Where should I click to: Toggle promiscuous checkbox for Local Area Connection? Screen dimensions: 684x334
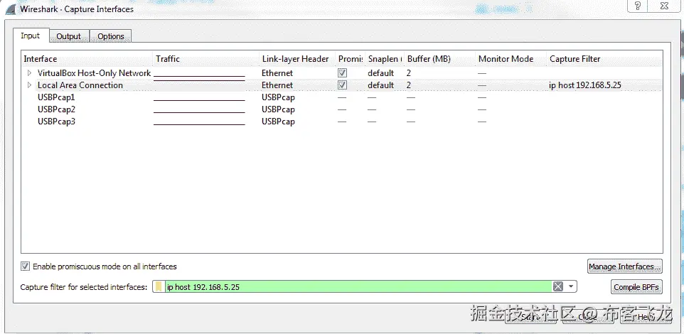[x=343, y=85]
